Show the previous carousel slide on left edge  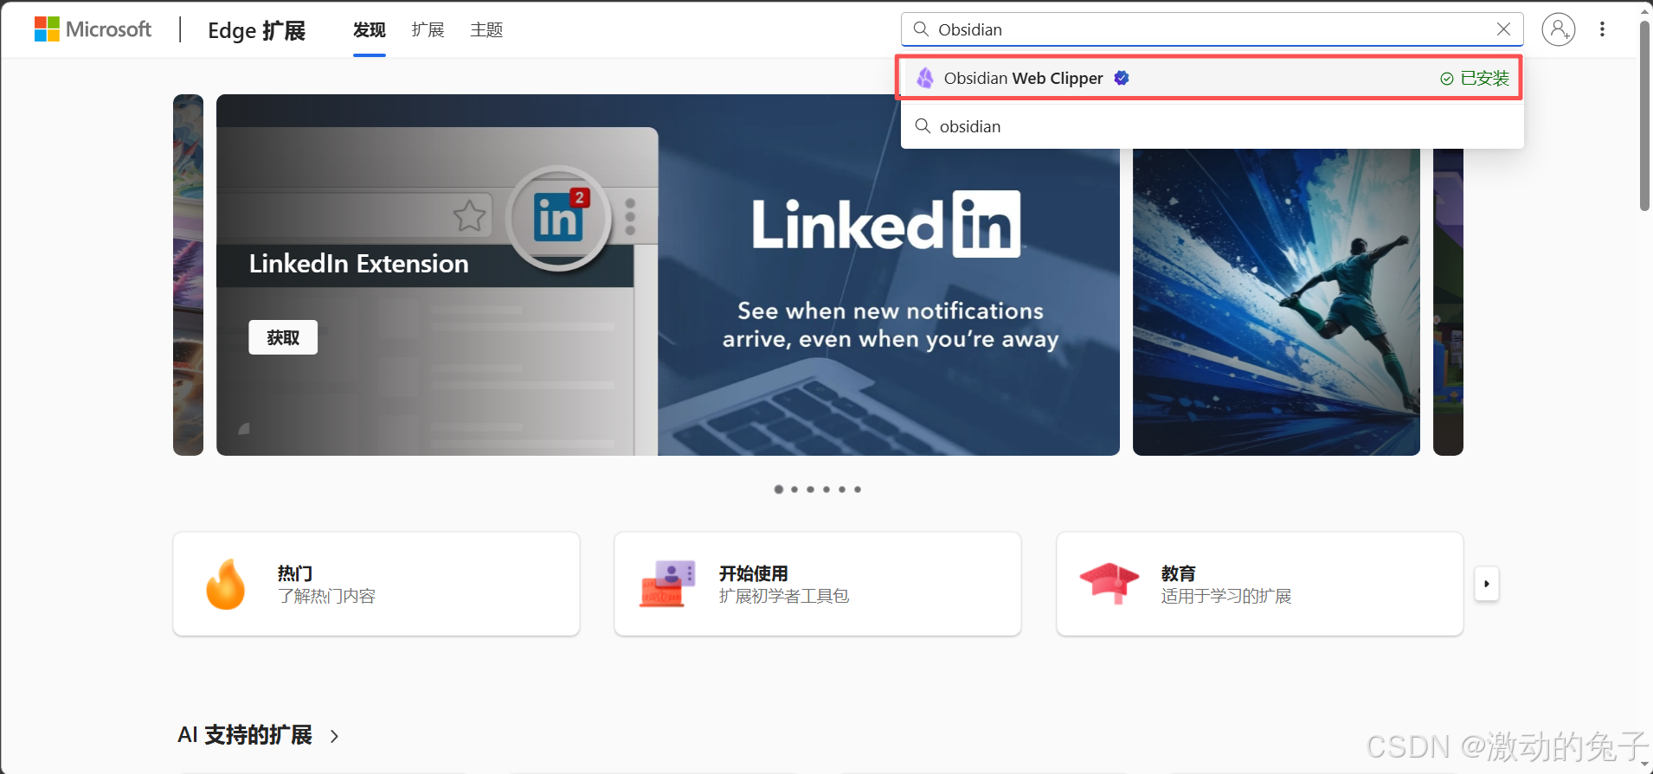188,275
